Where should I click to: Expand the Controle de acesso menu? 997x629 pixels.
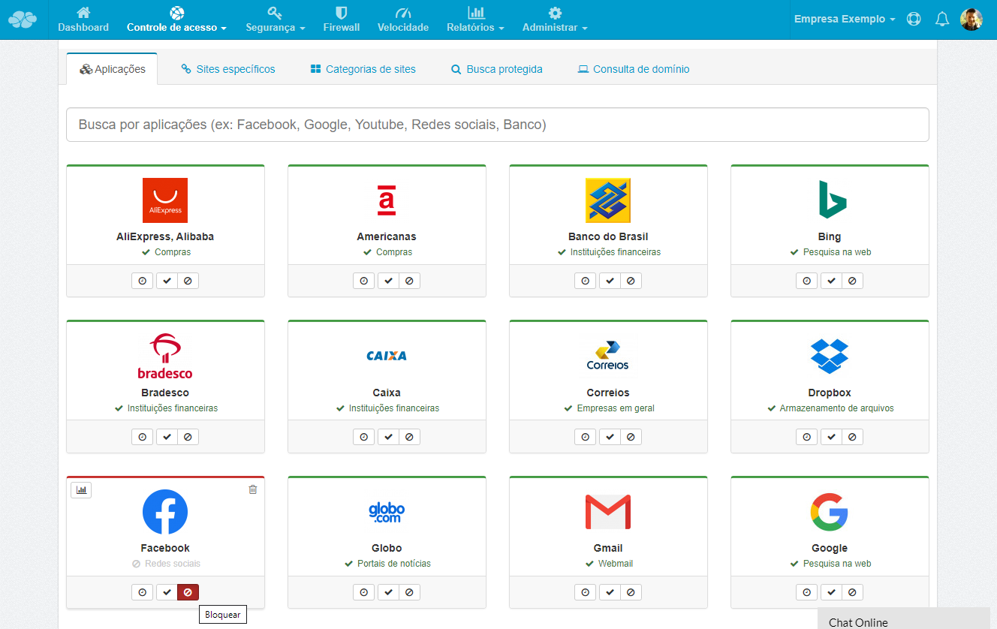coord(176,20)
